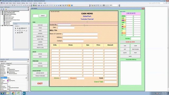Select the Label control in Toolbox
The image size is (169, 95).
click(x=18, y=28)
